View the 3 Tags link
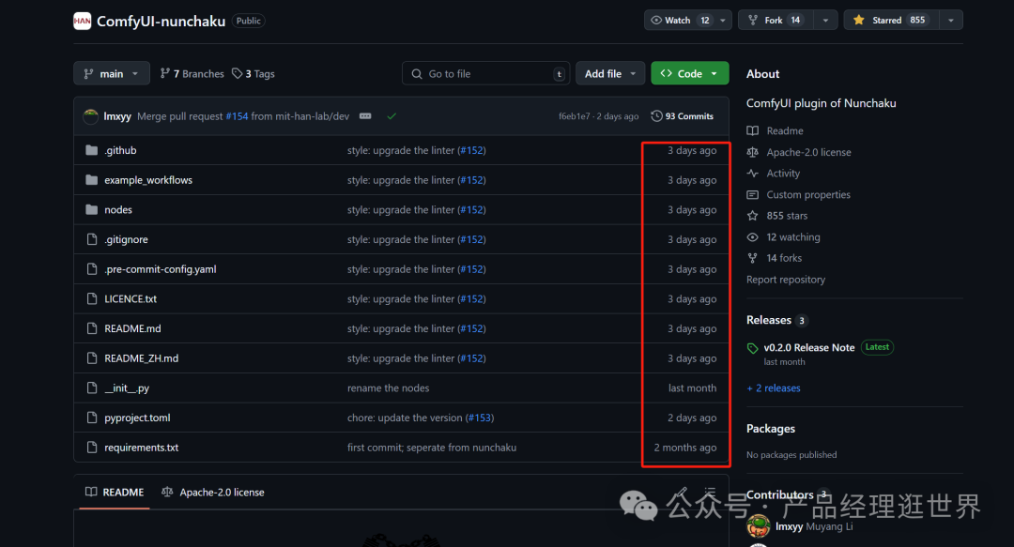The width and height of the screenshot is (1014, 547). tap(253, 74)
